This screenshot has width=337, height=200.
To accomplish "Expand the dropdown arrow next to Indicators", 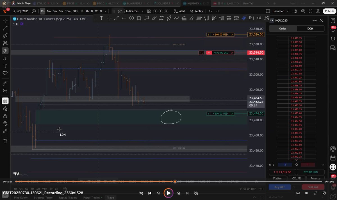I will pyautogui.click(x=142, y=11).
